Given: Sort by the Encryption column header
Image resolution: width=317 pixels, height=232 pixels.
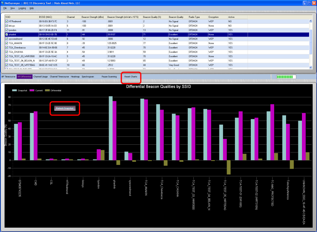Looking at the screenshot, I should 218,17.
